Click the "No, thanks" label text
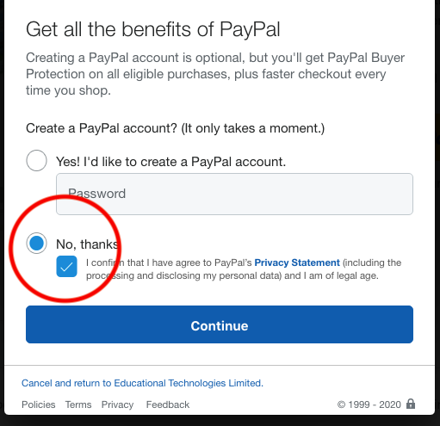Screen dimensions: 440x426 coord(87,244)
